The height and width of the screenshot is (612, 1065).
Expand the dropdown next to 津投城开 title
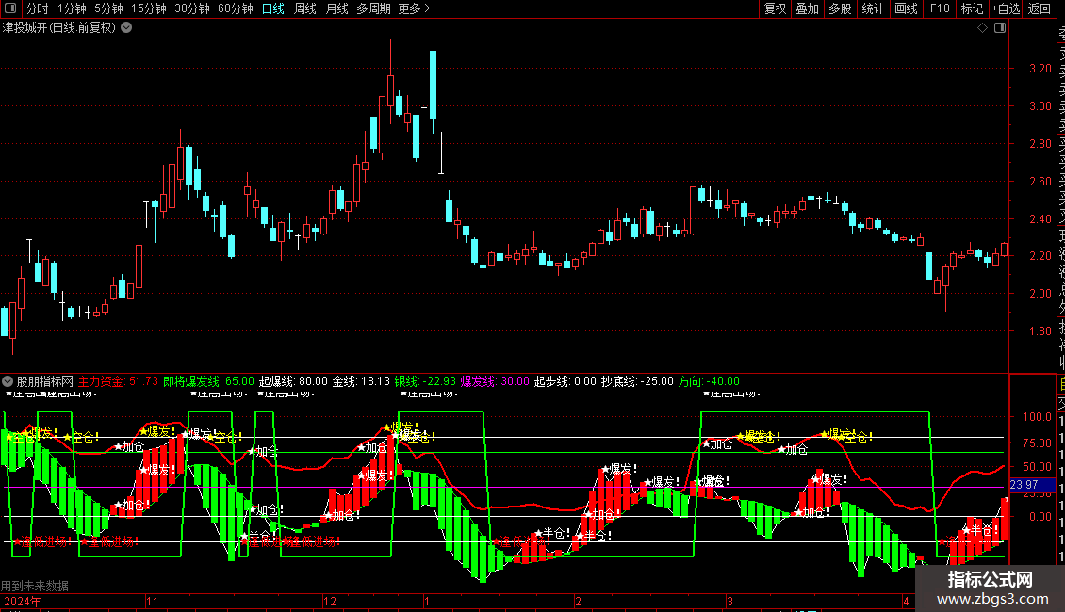[126, 28]
